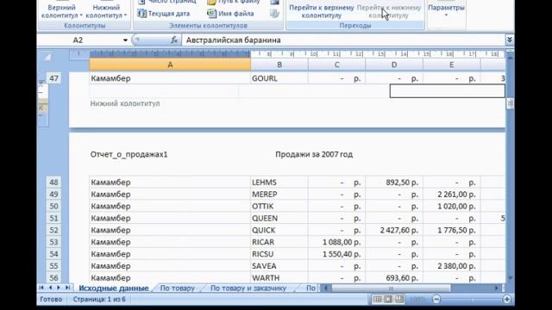The image size is (552, 310).
Task: Select column E header
Action: click(451, 65)
